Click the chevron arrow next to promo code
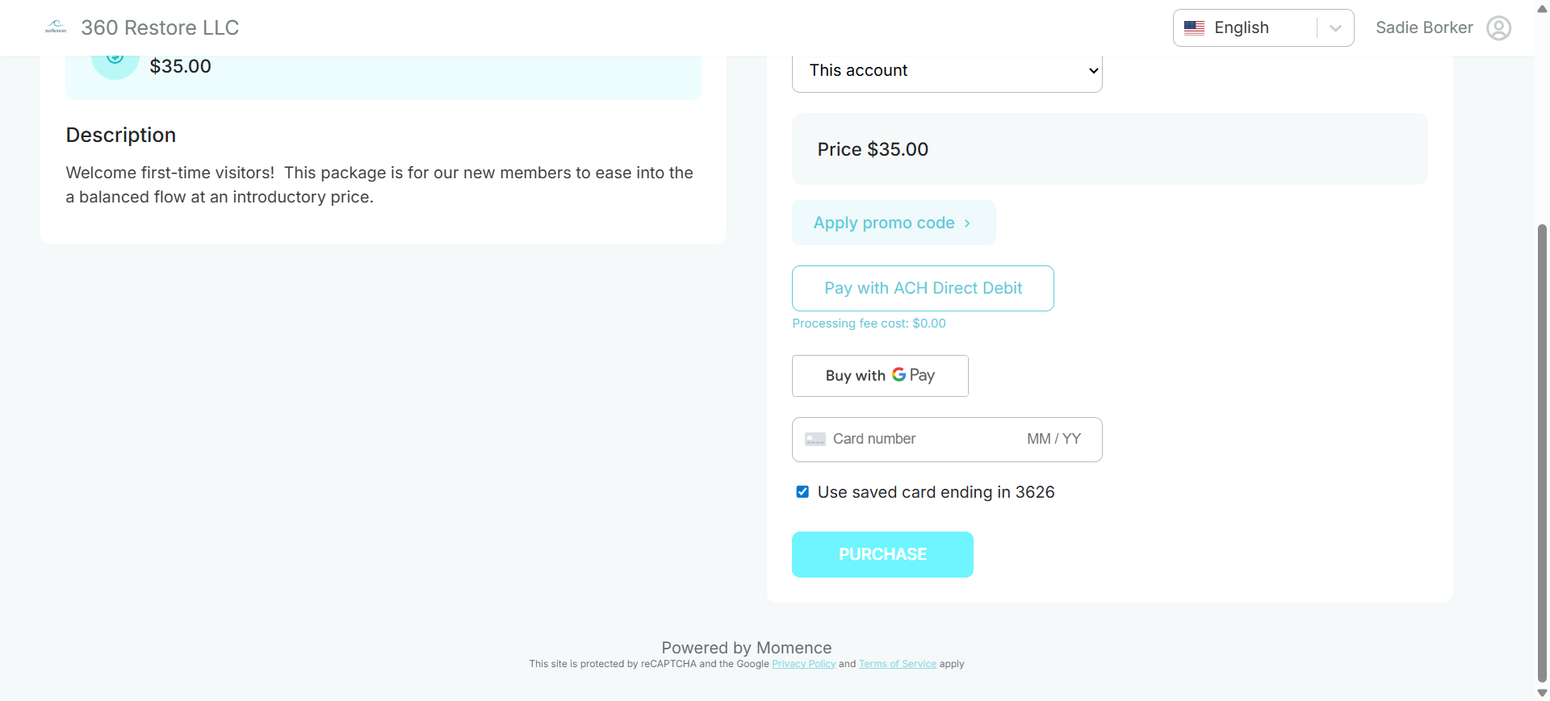Viewport: 1550px width, 701px height. tap(967, 223)
